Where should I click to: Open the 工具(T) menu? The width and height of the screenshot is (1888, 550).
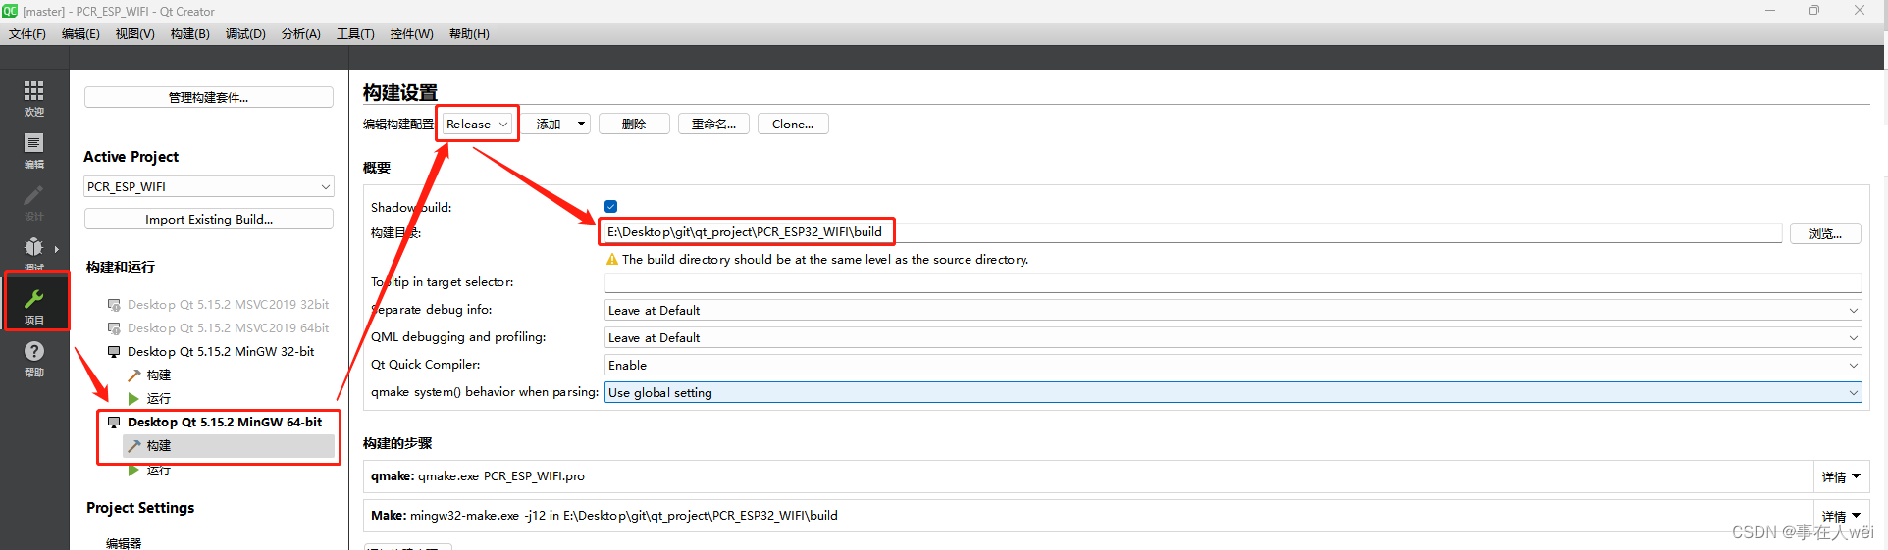tap(355, 34)
